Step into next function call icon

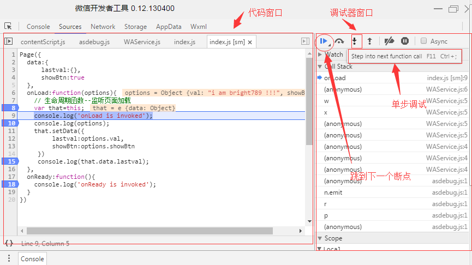pos(355,41)
